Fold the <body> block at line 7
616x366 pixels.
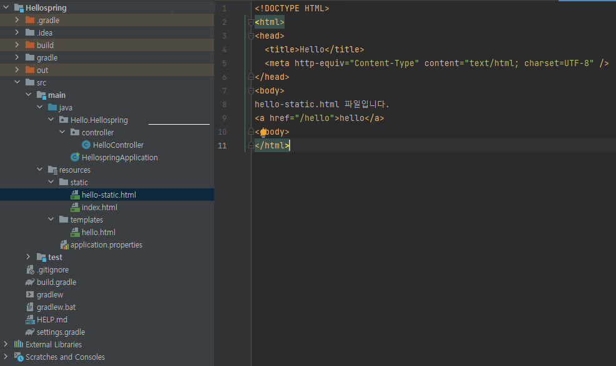pyautogui.click(x=251, y=91)
